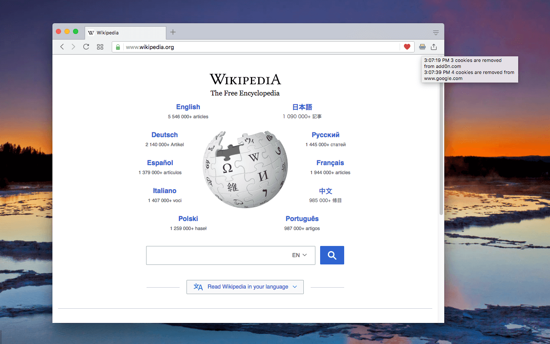Click the '1 090 000+ 記事' text
The image size is (550, 344).
click(302, 117)
